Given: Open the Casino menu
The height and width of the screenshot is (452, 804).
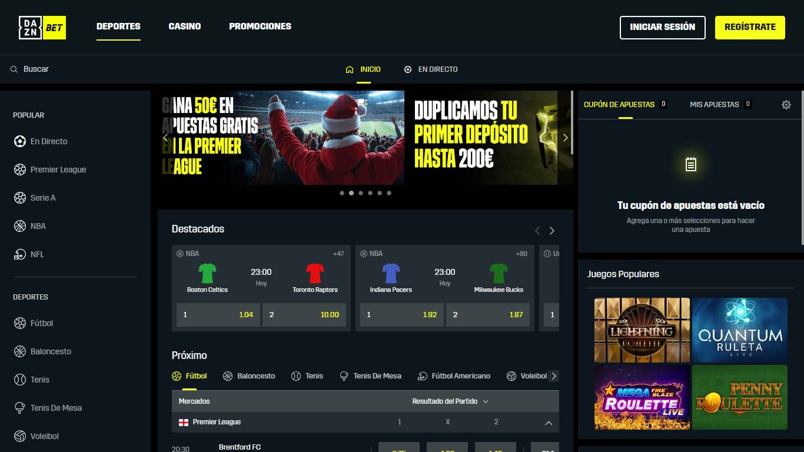Looking at the screenshot, I should pyautogui.click(x=185, y=26).
